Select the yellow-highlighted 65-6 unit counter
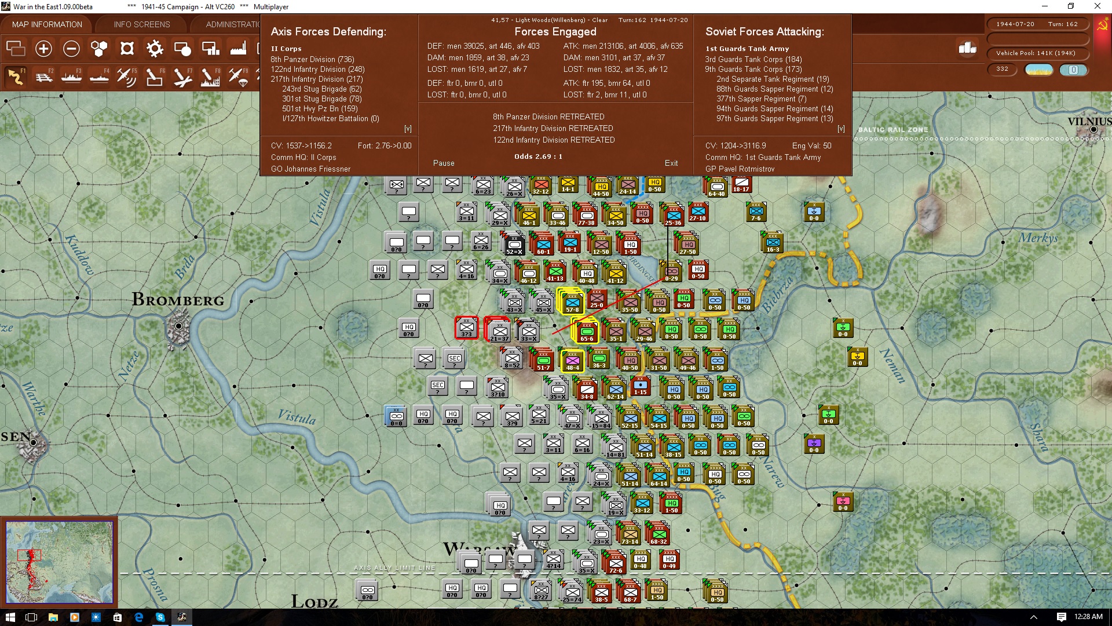This screenshot has height=626, width=1112. pos(587,332)
